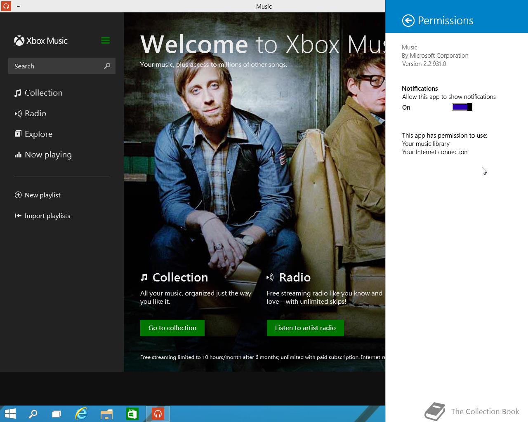Click 'Version 2.2.931.0' text
Viewport: 528px width, 422px height.
424,64
